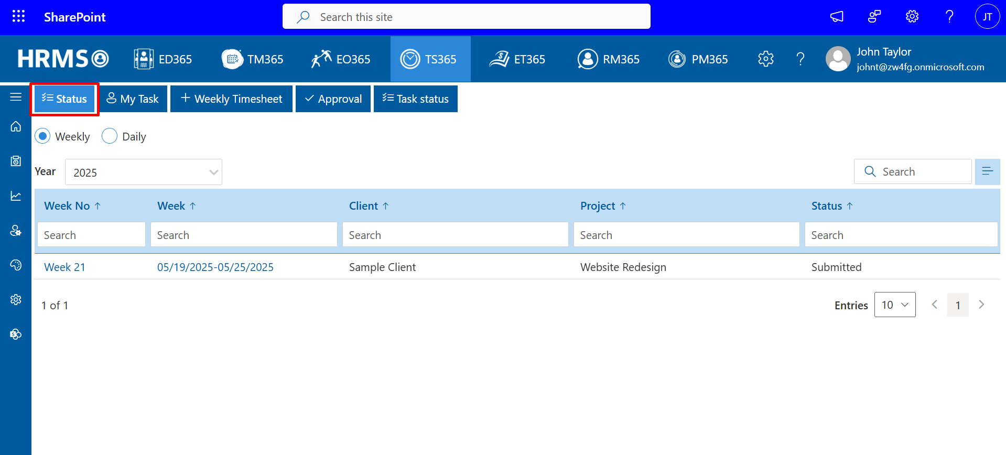Click the Search this site box
Image resolution: width=1006 pixels, height=455 pixels.
[467, 17]
